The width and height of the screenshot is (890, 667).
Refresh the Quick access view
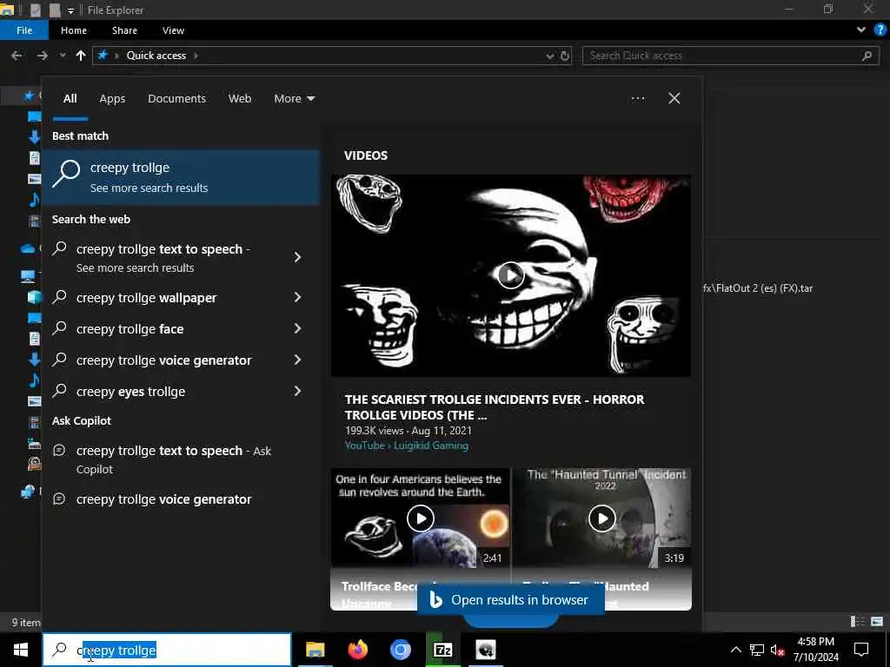pyautogui.click(x=565, y=56)
